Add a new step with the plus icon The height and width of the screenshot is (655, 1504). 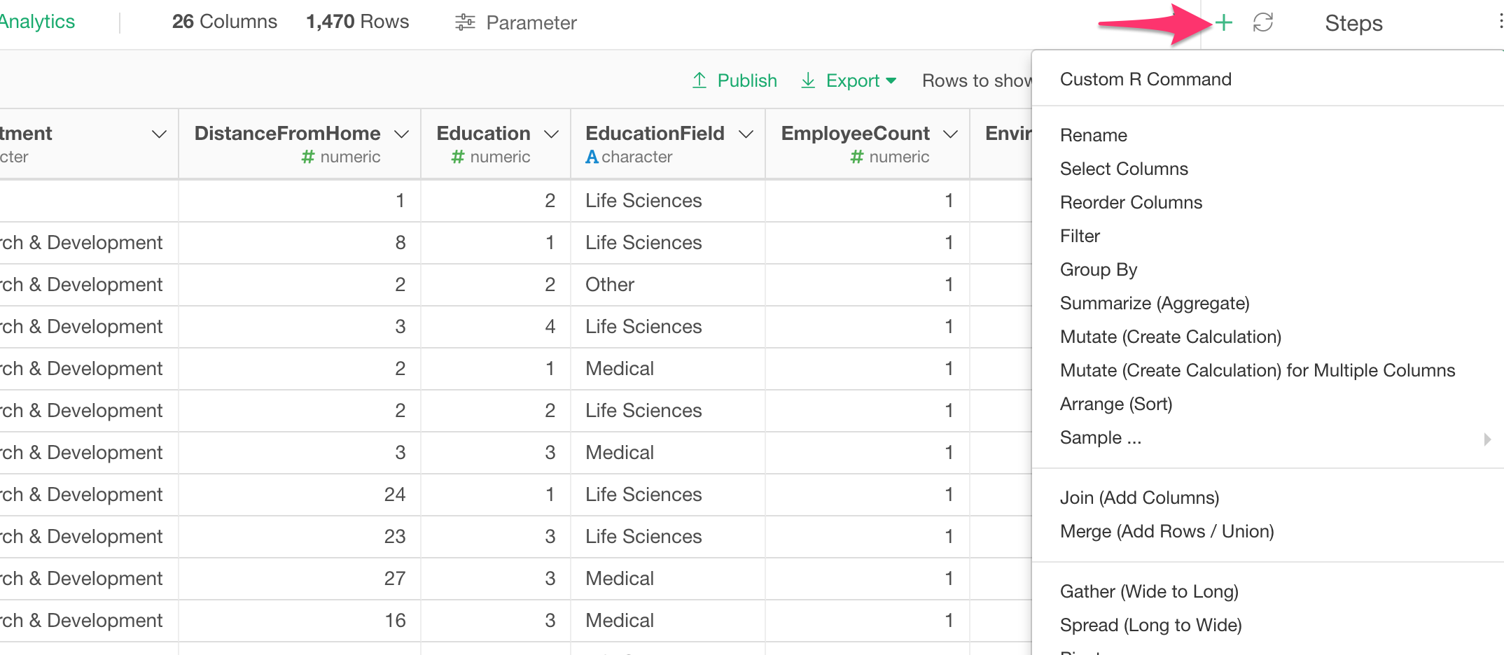point(1224,22)
